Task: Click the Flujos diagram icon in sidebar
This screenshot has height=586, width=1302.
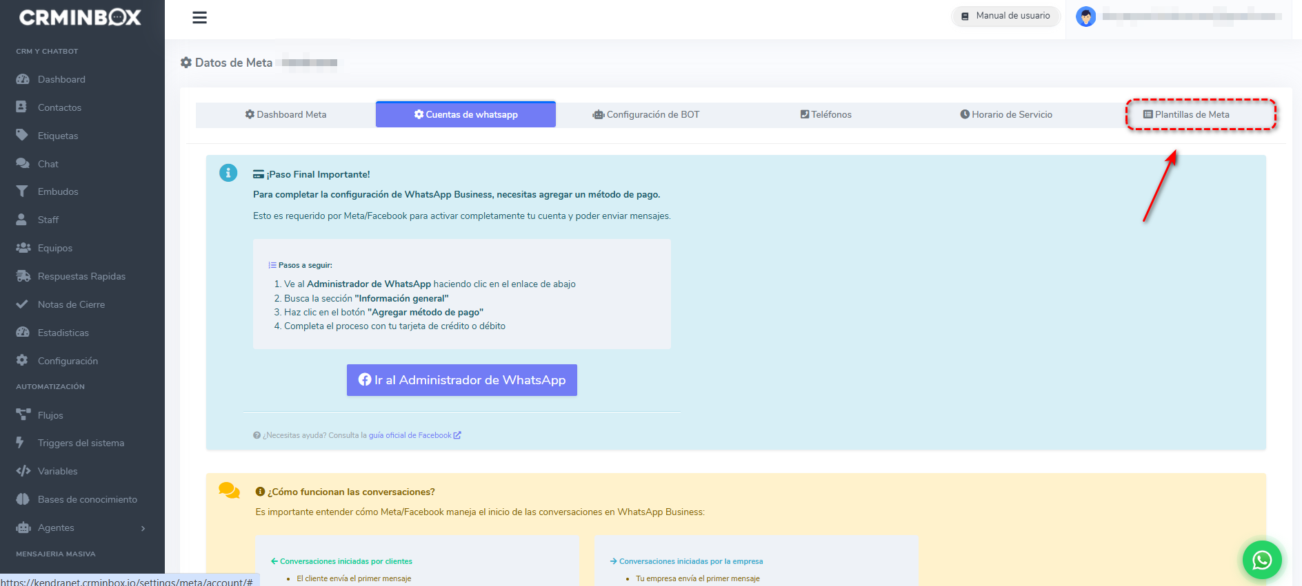Action: 23,415
